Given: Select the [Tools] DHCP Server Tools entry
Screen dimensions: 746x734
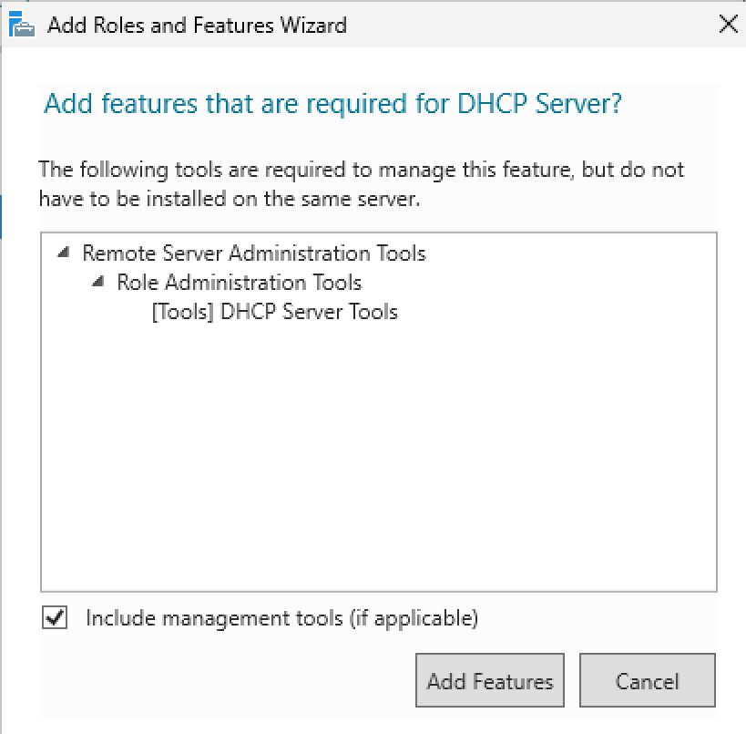Looking at the screenshot, I should click(275, 312).
